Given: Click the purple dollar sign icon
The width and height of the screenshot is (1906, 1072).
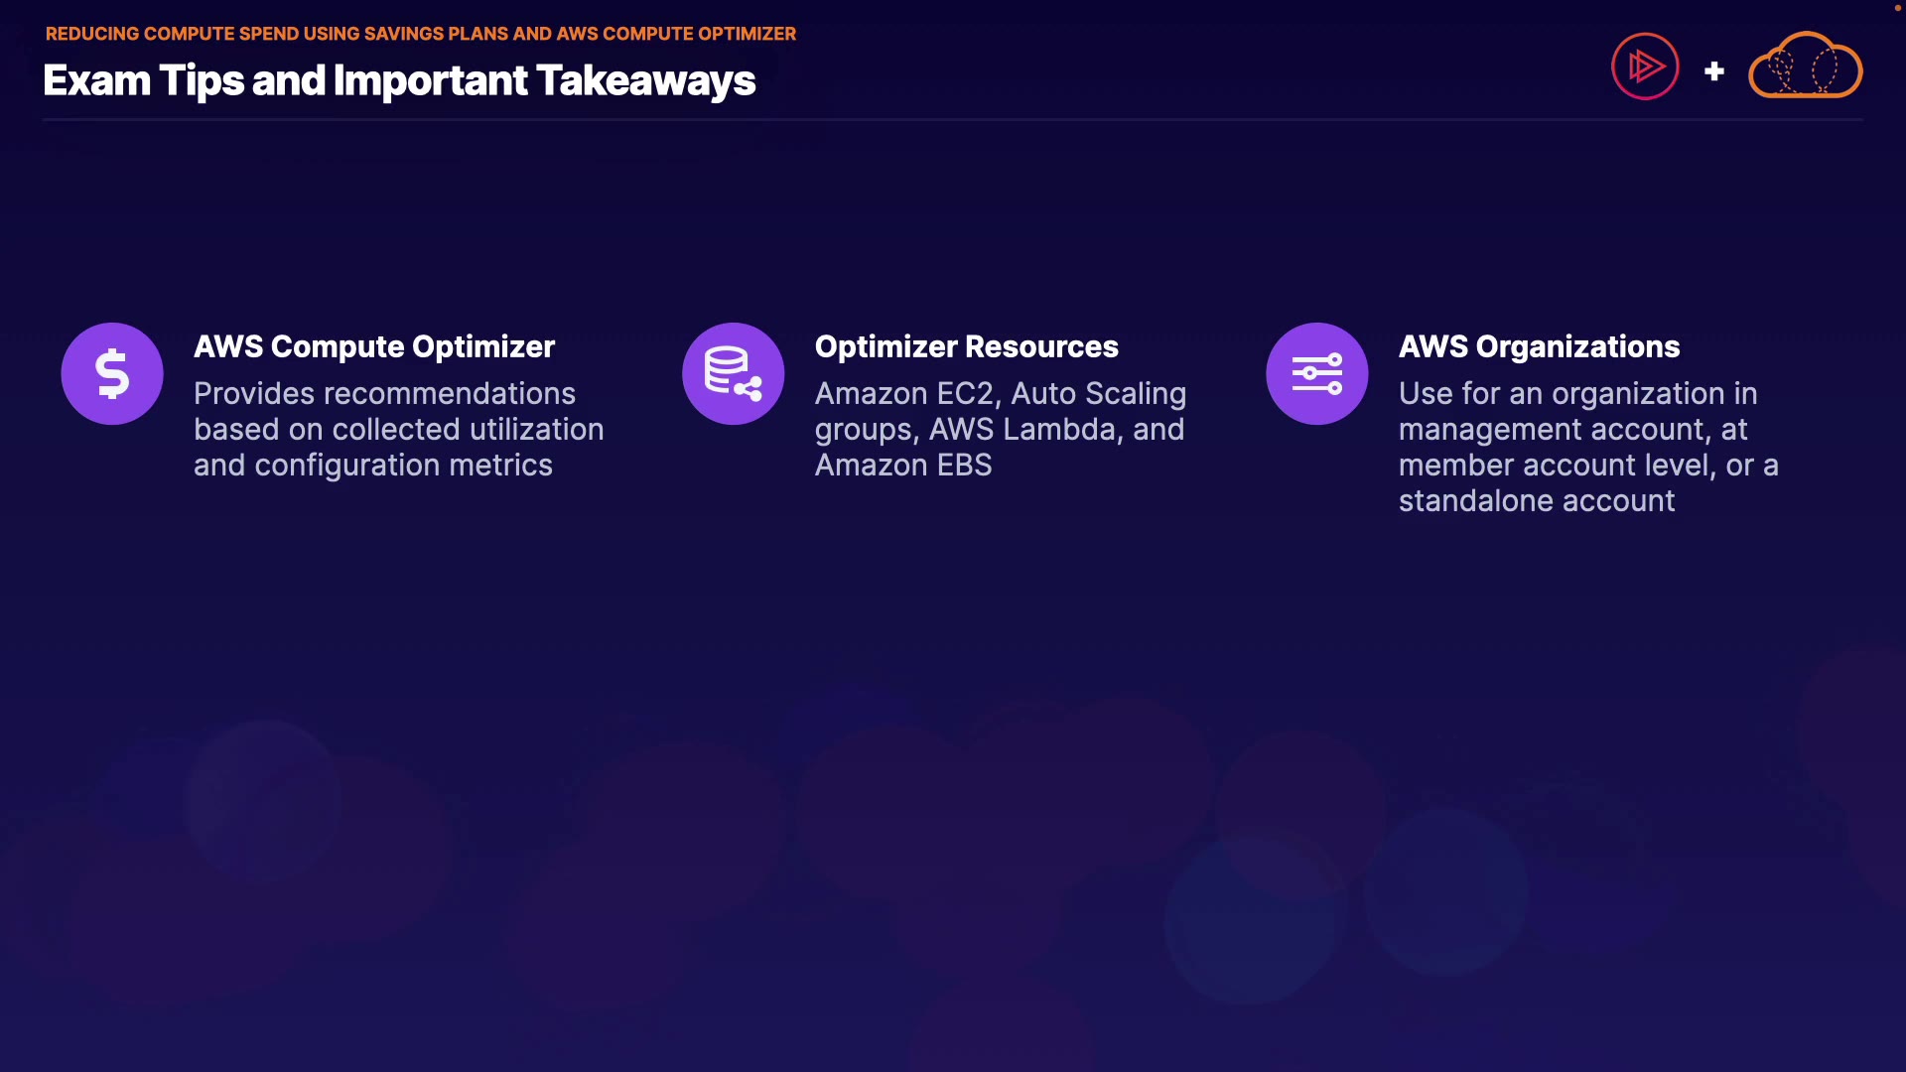Looking at the screenshot, I should click(x=112, y=374).
